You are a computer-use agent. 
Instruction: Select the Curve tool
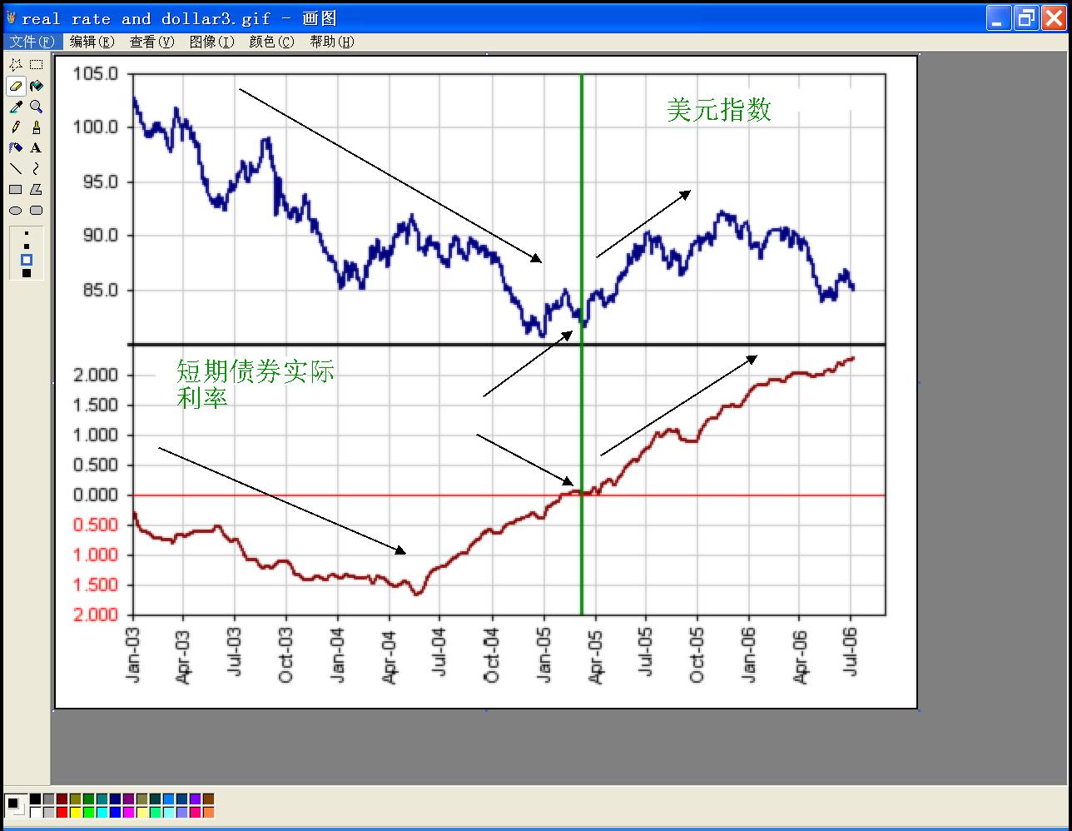tap(36, 168)
